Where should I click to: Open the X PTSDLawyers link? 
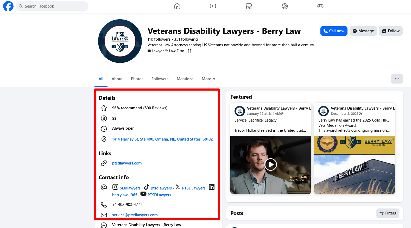[x=194, y=188]
